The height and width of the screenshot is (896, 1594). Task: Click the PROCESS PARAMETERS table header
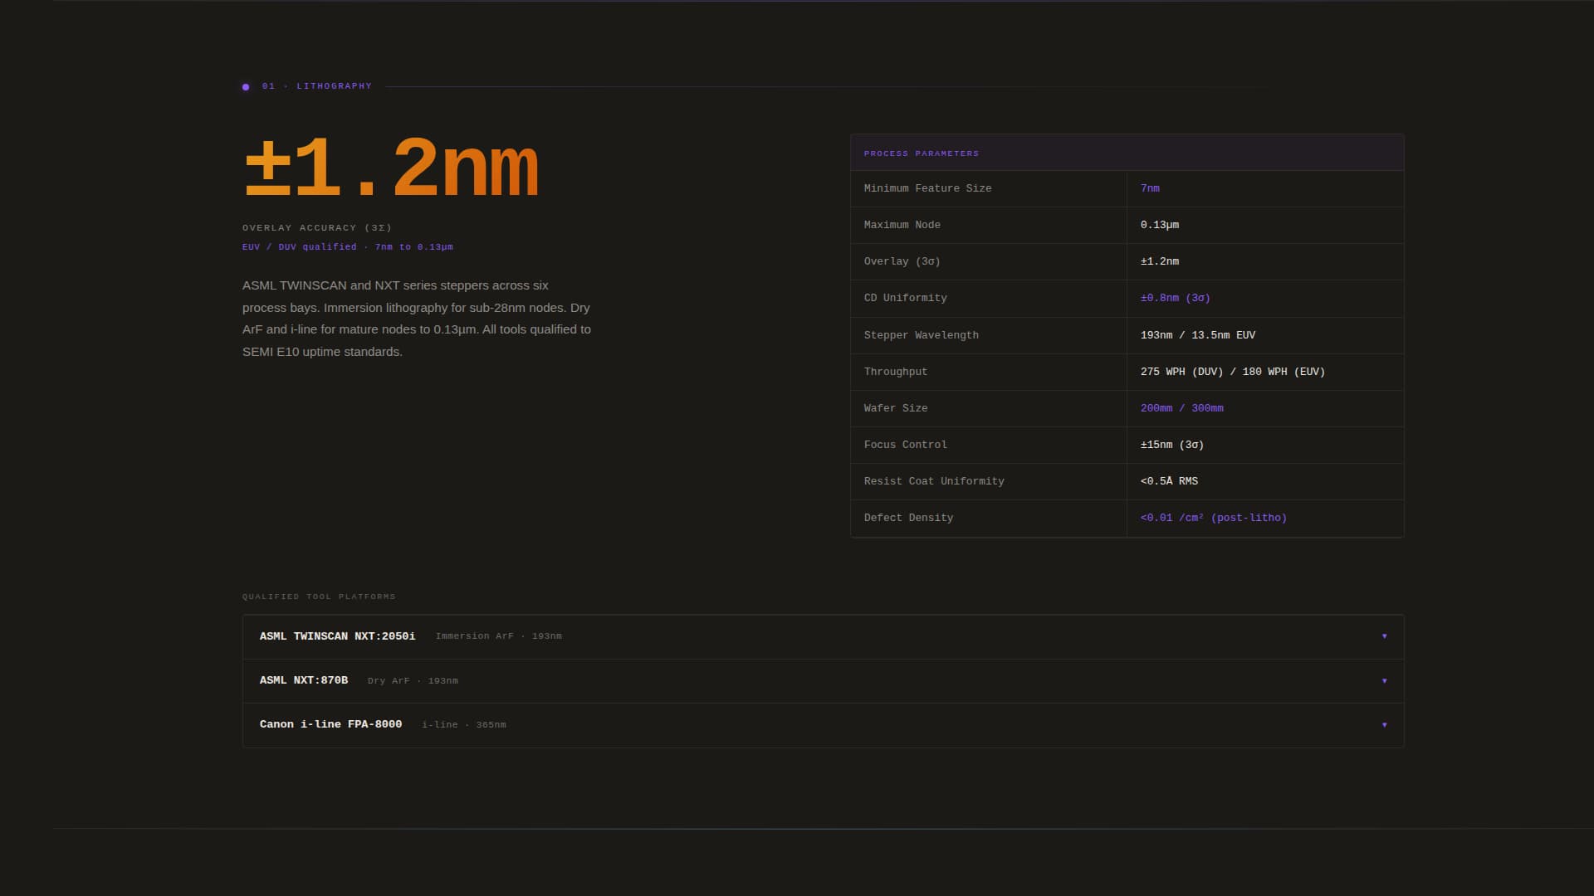[x=921, y=153]
